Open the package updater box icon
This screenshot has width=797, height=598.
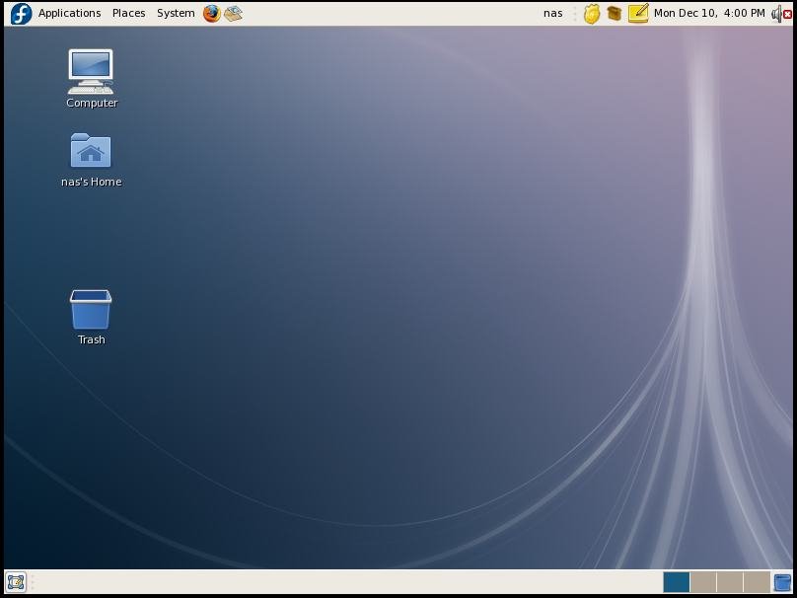[x=614, y=14]
